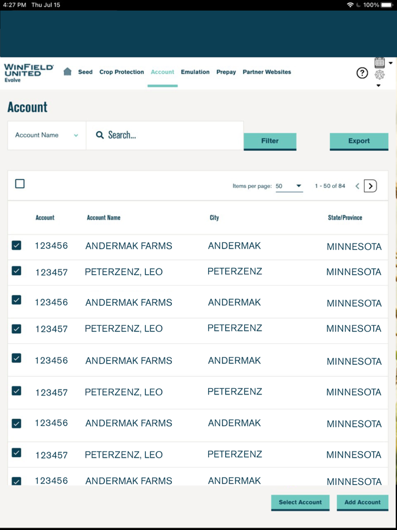Open the Crop Protection tab
The height and width of the screenshot is (530, 397).
click(x=121, y=72)
